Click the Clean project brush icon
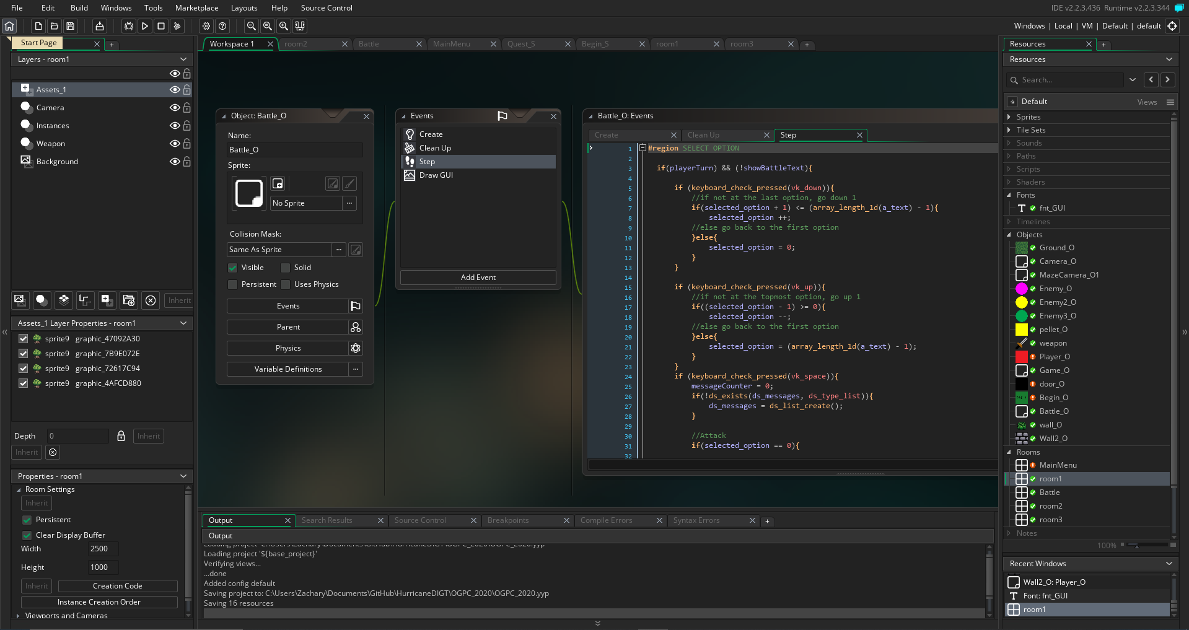The image size is (1189, 630). [x=177, y=26]
